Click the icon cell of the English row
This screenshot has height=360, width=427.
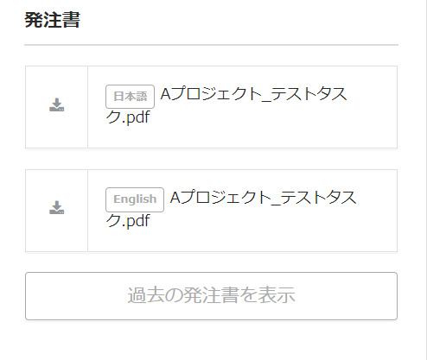coord(57,211)
